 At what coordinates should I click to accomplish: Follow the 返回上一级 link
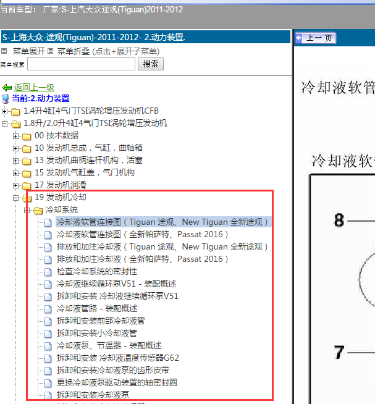(x=34, y=88)
